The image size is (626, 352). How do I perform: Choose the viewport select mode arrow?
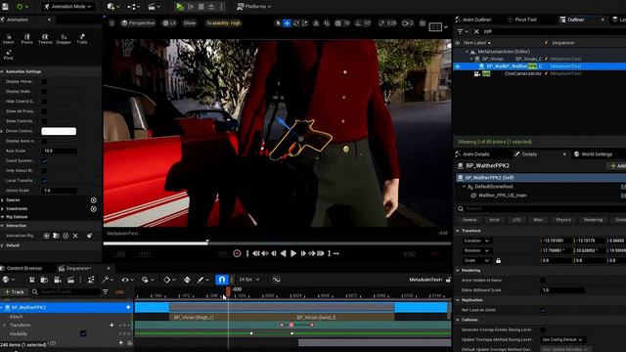278,23
